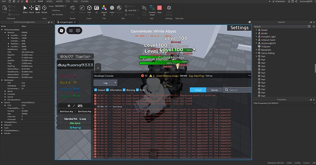316x165 pixels.
Task: Click the Lock Tool
Action: (131, 10)
